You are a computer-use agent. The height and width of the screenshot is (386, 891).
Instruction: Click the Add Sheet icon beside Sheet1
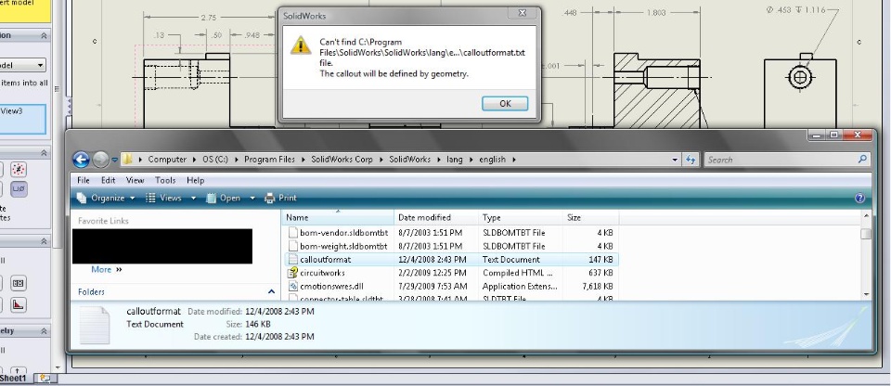tap(45, 378)
